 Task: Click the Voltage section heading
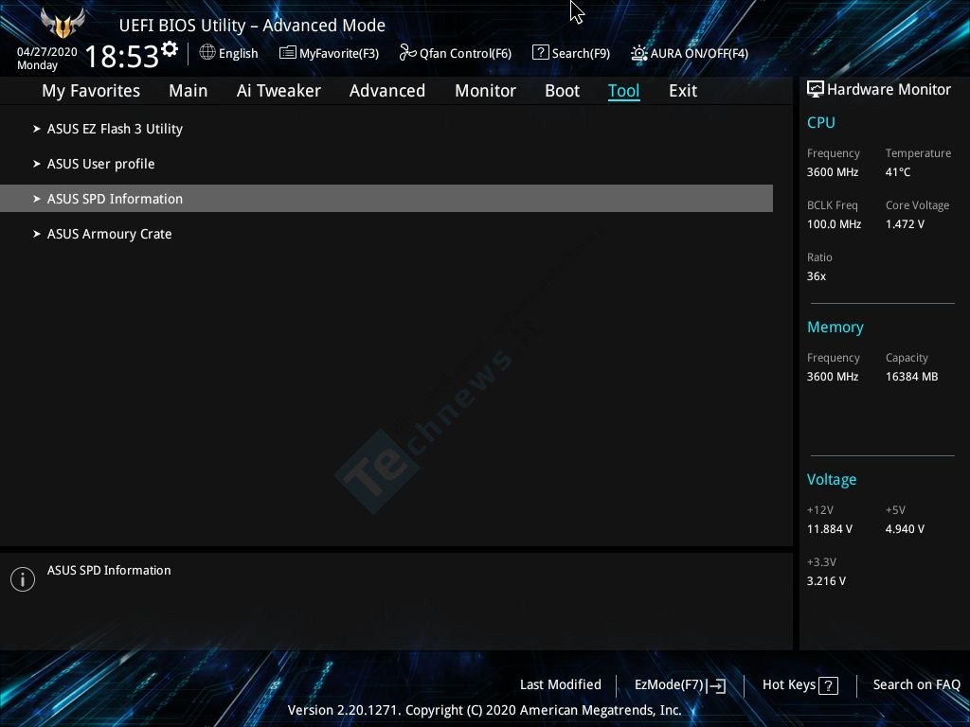click(832, 479)
